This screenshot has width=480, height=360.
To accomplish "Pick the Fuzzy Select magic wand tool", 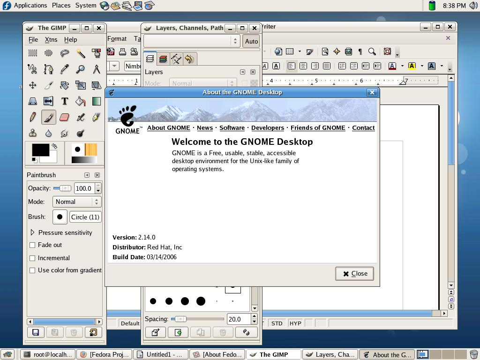I will point(81,53).
